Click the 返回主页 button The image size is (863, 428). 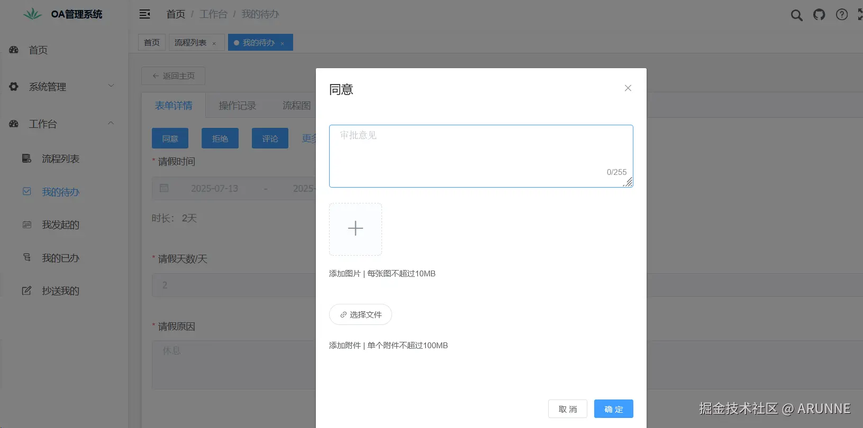(x=173, y=76)
